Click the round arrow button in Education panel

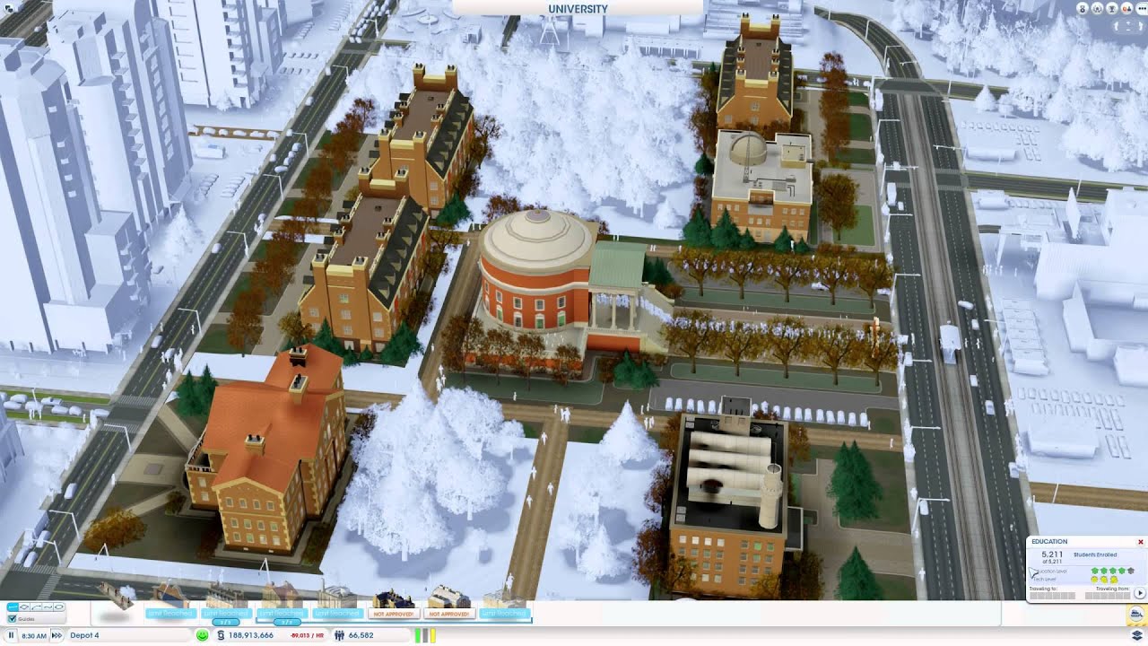tap(1140, 593)
